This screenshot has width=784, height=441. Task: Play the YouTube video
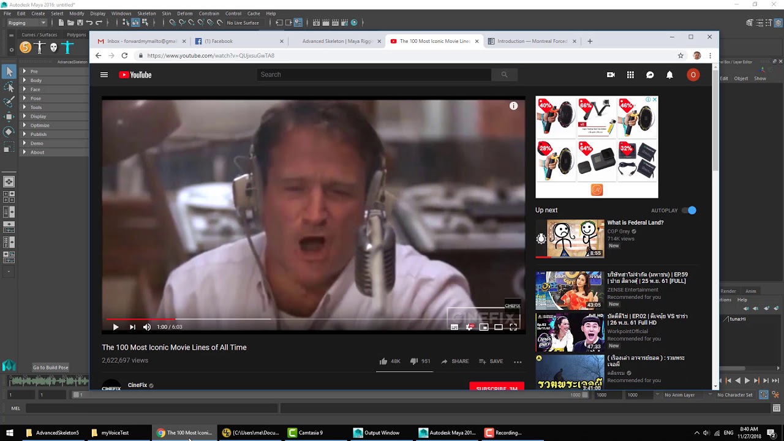[116, 327]
